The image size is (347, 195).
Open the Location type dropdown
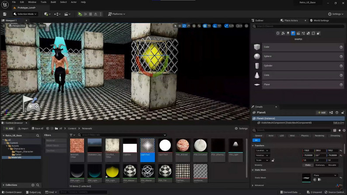click(262, 150)
